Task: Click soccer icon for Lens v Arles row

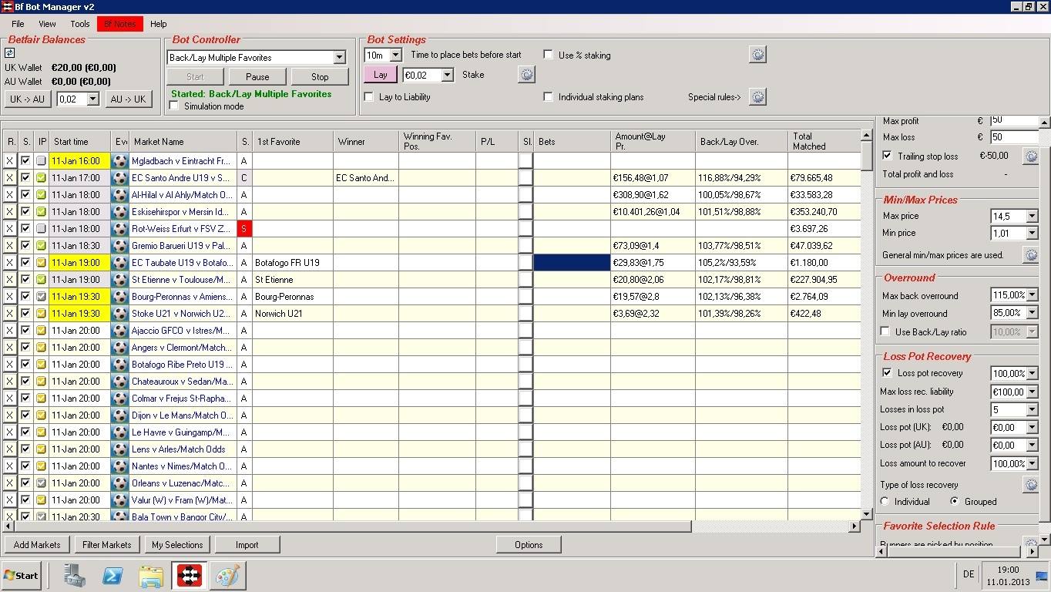Action: 119,449
